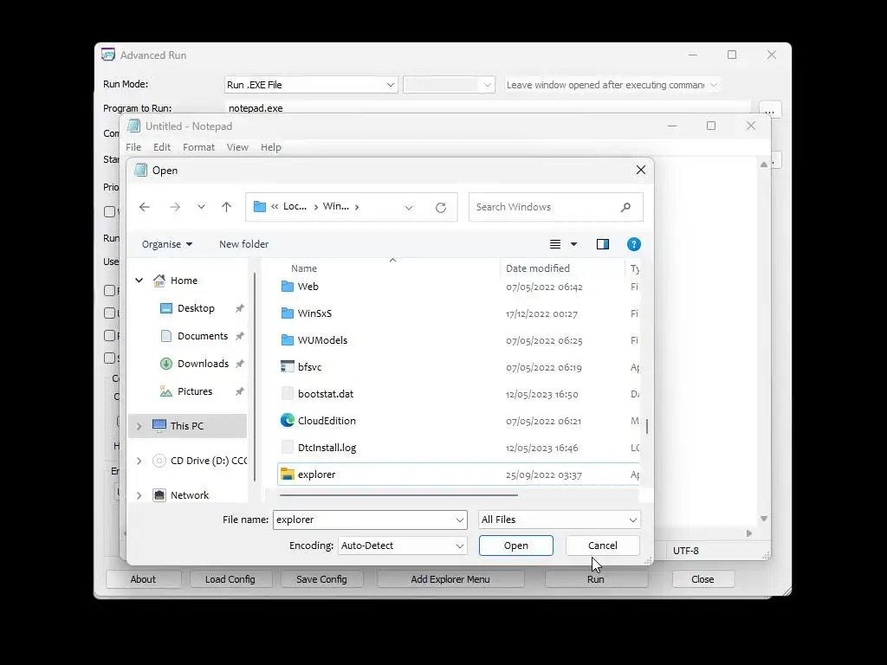Open recent locations chevron
887x665 pixels.
[x=201, y=207]
